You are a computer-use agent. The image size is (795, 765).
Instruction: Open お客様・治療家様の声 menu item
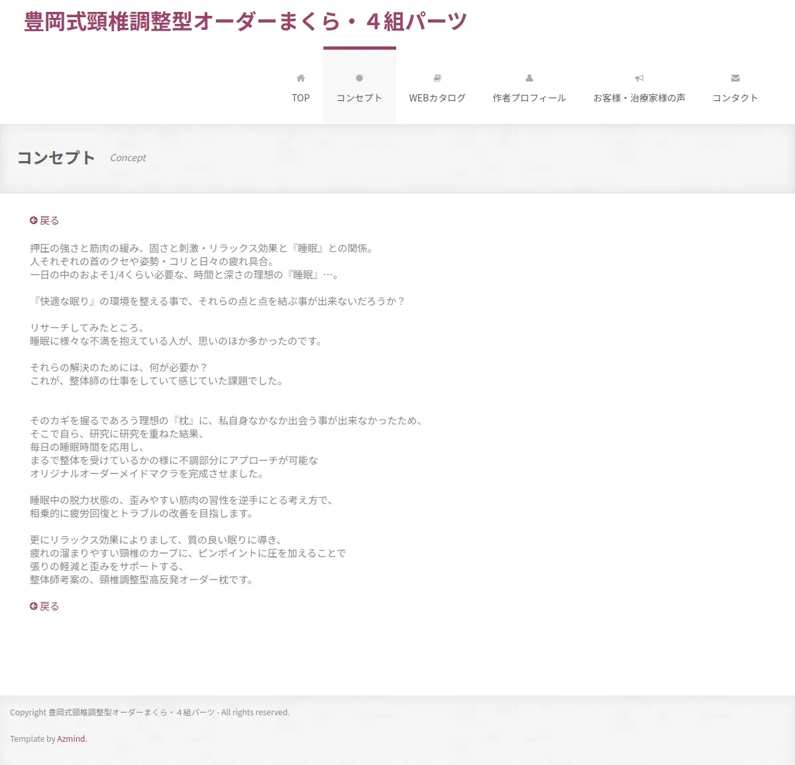point(639,86)
